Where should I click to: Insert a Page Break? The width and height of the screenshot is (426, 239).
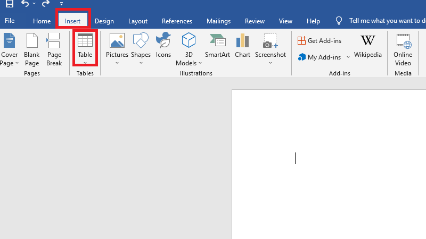54,49
